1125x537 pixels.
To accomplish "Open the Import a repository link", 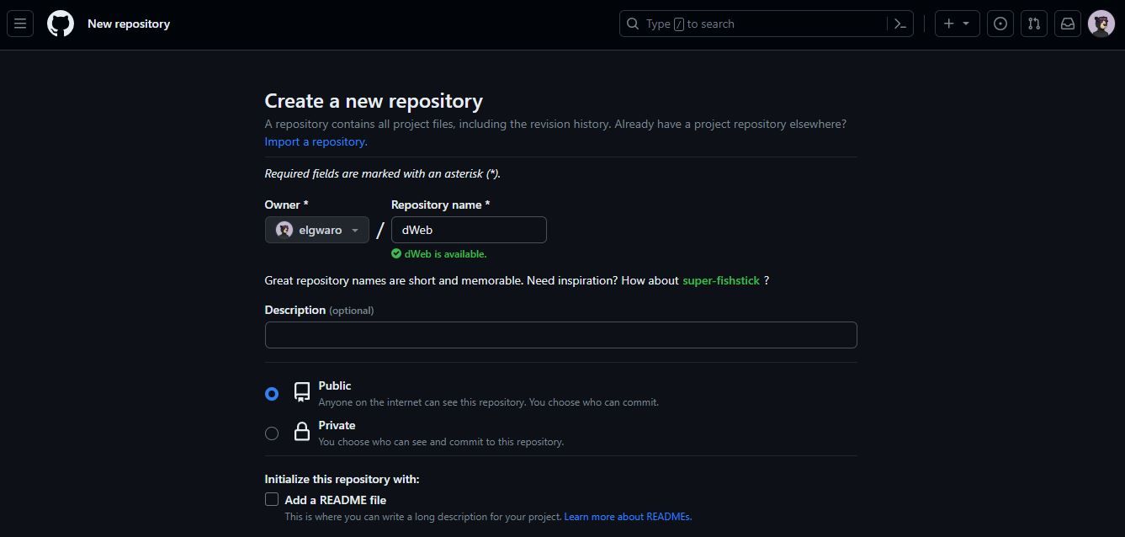I will (315, 141).
